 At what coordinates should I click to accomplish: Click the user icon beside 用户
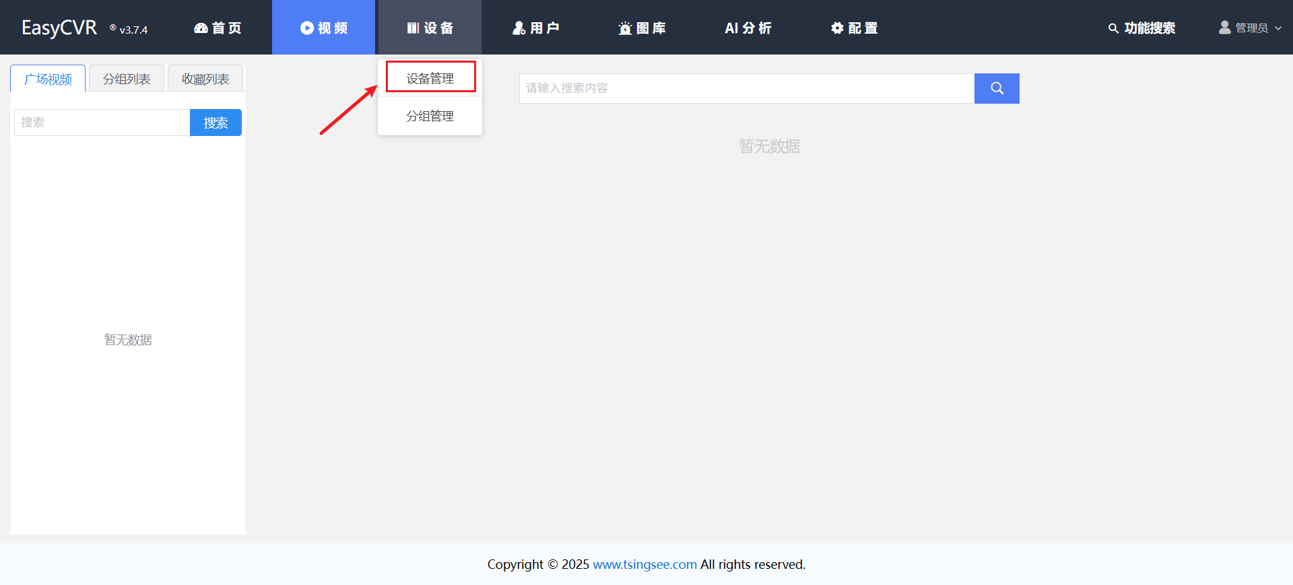pos(519,28)
